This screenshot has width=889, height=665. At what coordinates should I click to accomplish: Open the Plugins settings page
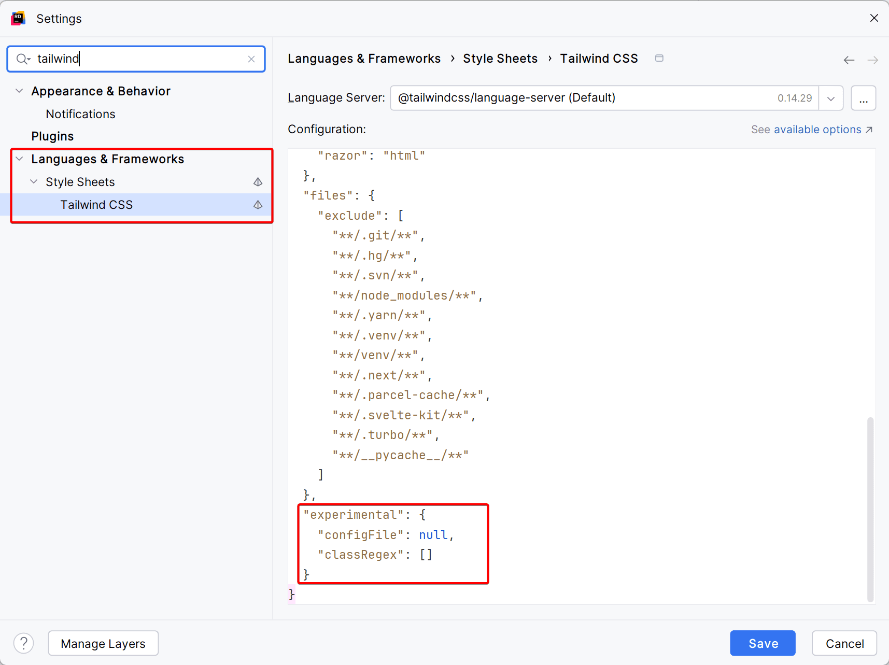pos(52,136)
